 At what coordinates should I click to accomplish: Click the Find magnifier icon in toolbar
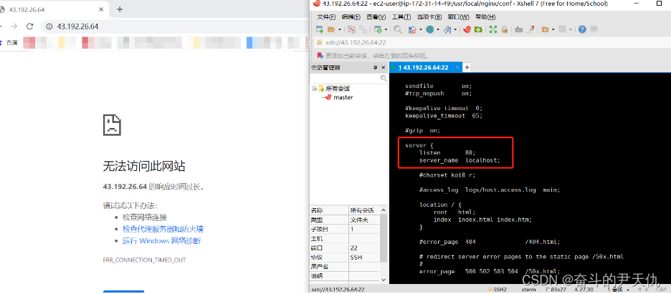tap(398, 29)
